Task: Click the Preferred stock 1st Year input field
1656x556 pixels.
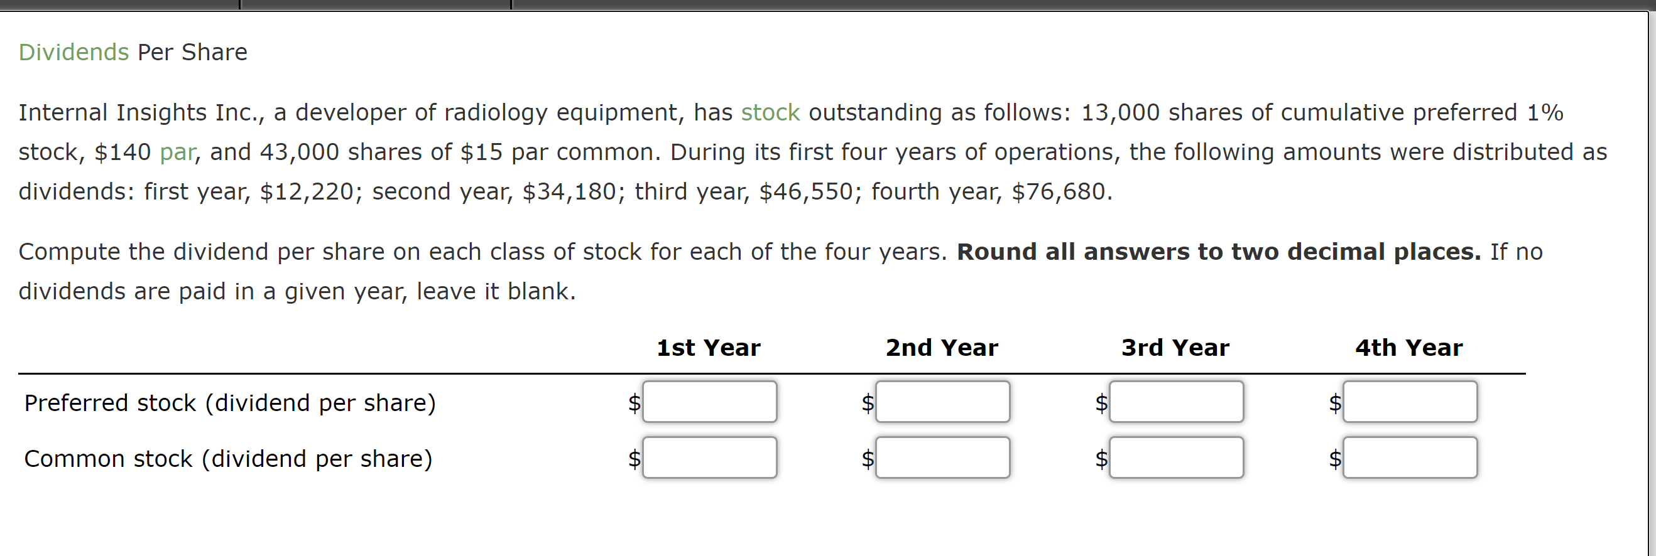Action: click(710, 402)
